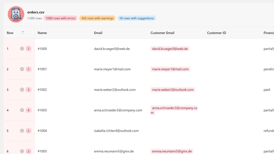Select the #1002 name cell
Viewport: 274px width, 154px height.
tap(42, 90)
